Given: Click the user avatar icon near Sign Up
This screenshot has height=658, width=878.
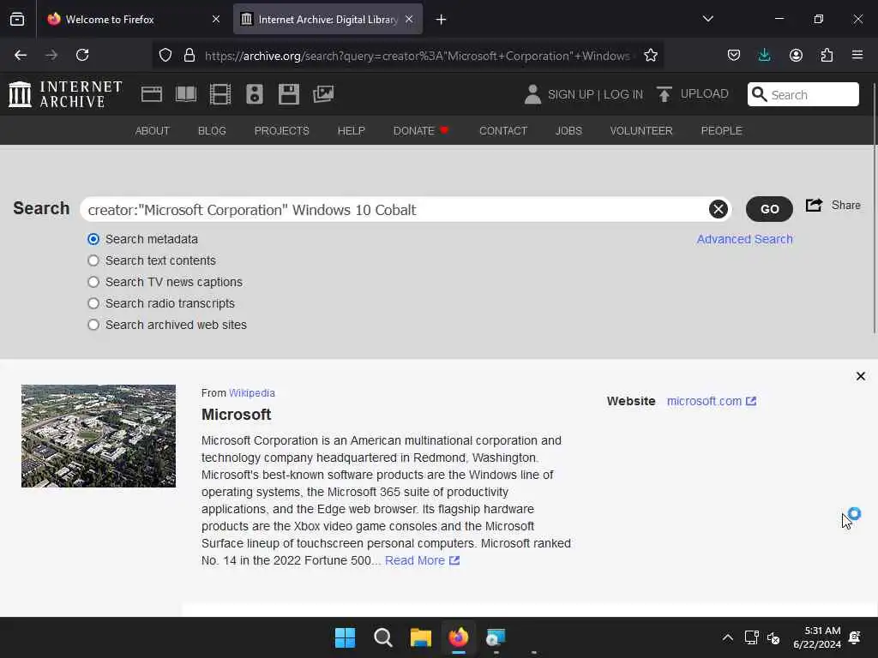Looking at the screenshot, I should [532, 94].
